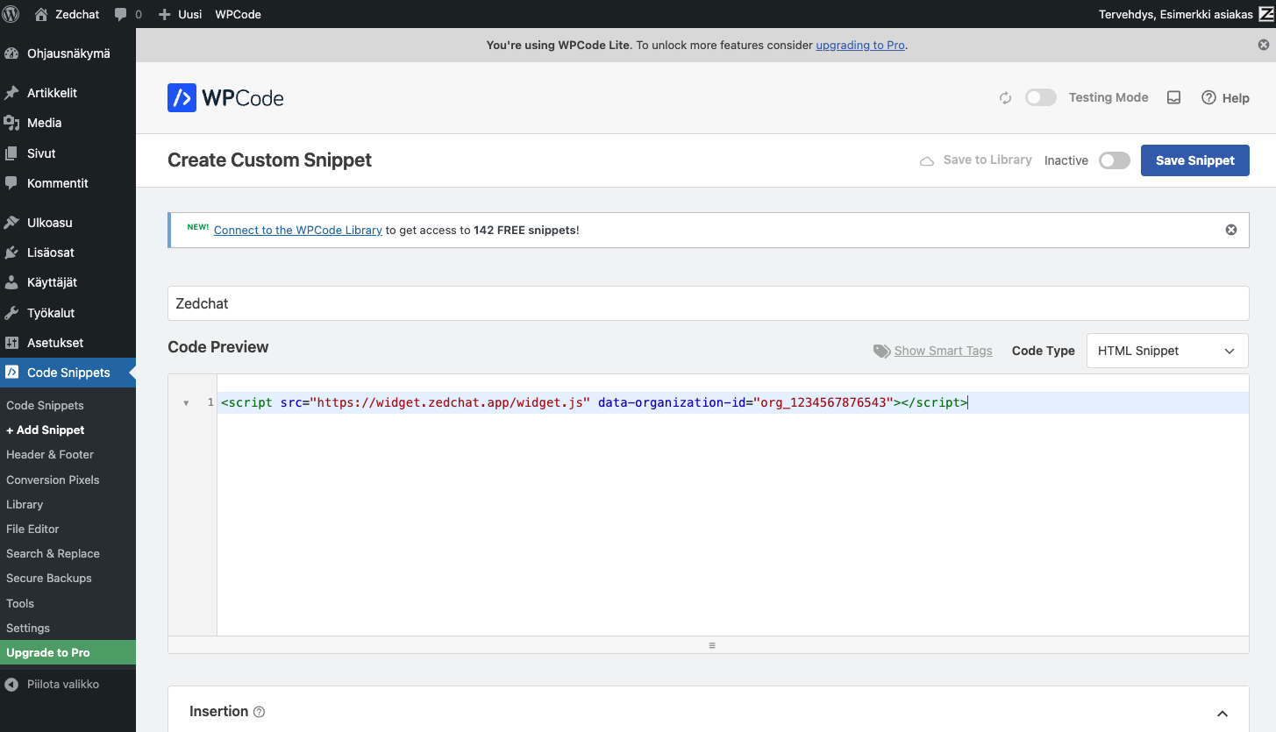
Task: Click the refresh arrows icon beside Testing Mode
Action: pos(1006,98)
